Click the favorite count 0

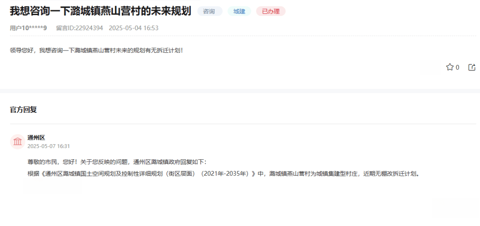(x=457, y=67)
